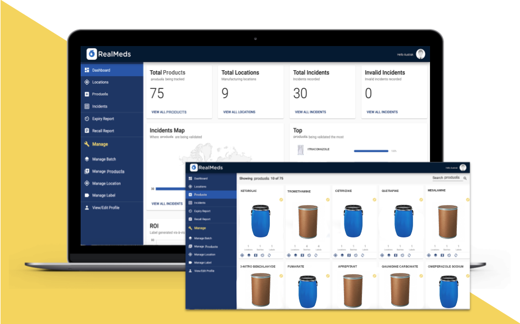520x324 pixels.
Task: Click the VIEW ALL PRODUCTS link
Action: coord(169,112)
